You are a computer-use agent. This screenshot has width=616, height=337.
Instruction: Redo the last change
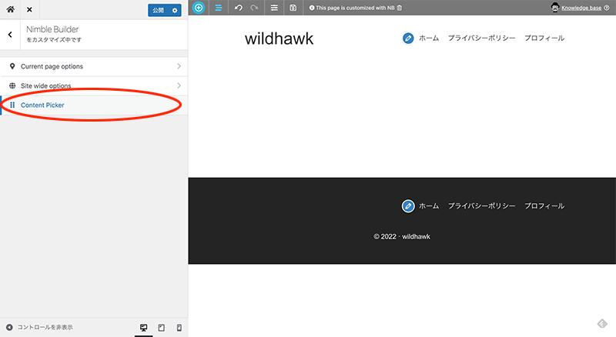254,8
